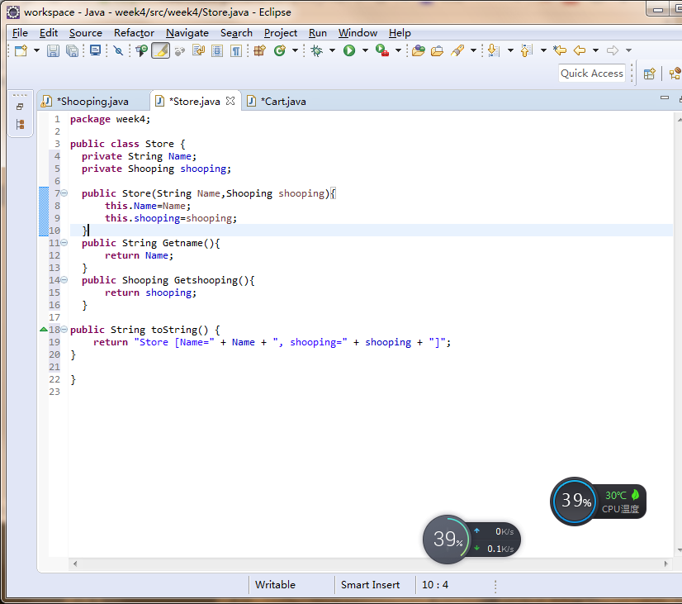The height and width of the screenshot is (604, 682).
Task: Click the Open Perspective icon
Action: tap(649, 74)
